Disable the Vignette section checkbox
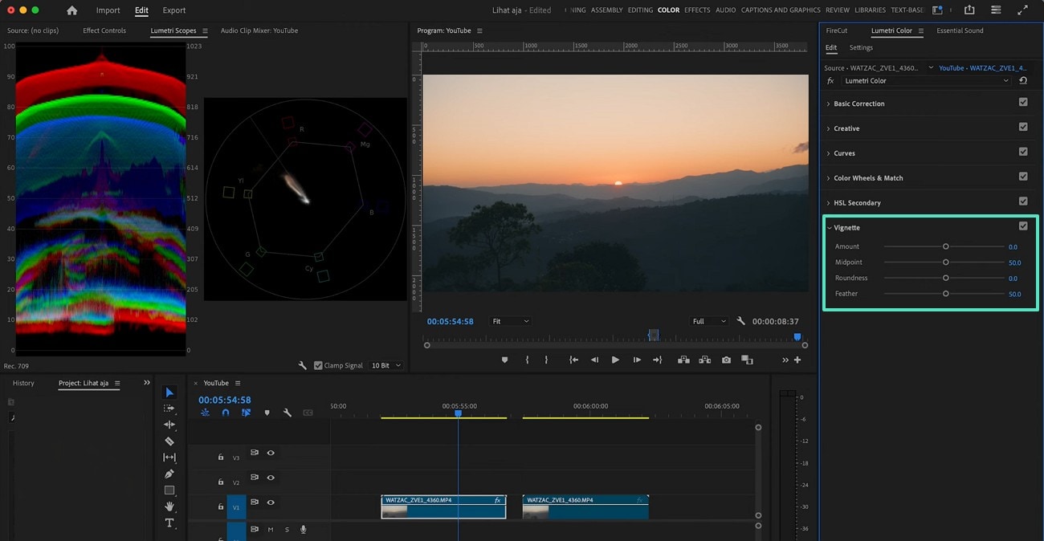The width and height of the screenshot is (1044, 541). (x=1022, y=226)
